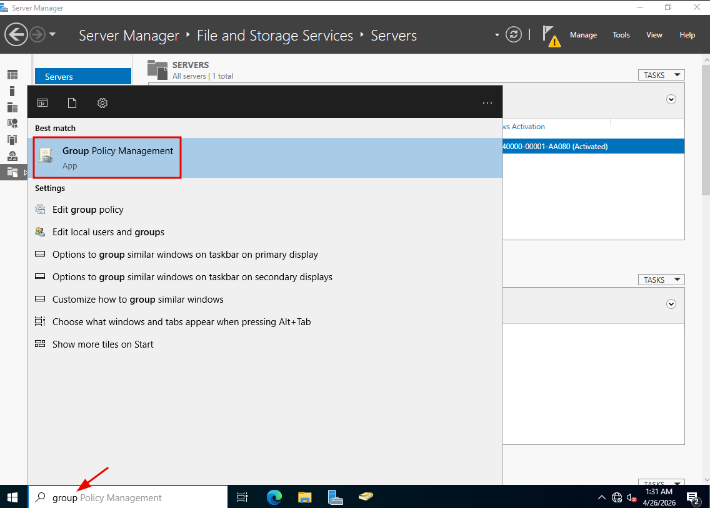Open File Explorer from the taskbar
The width and height of the screenshot is (710, 508).
pos(305,497)
